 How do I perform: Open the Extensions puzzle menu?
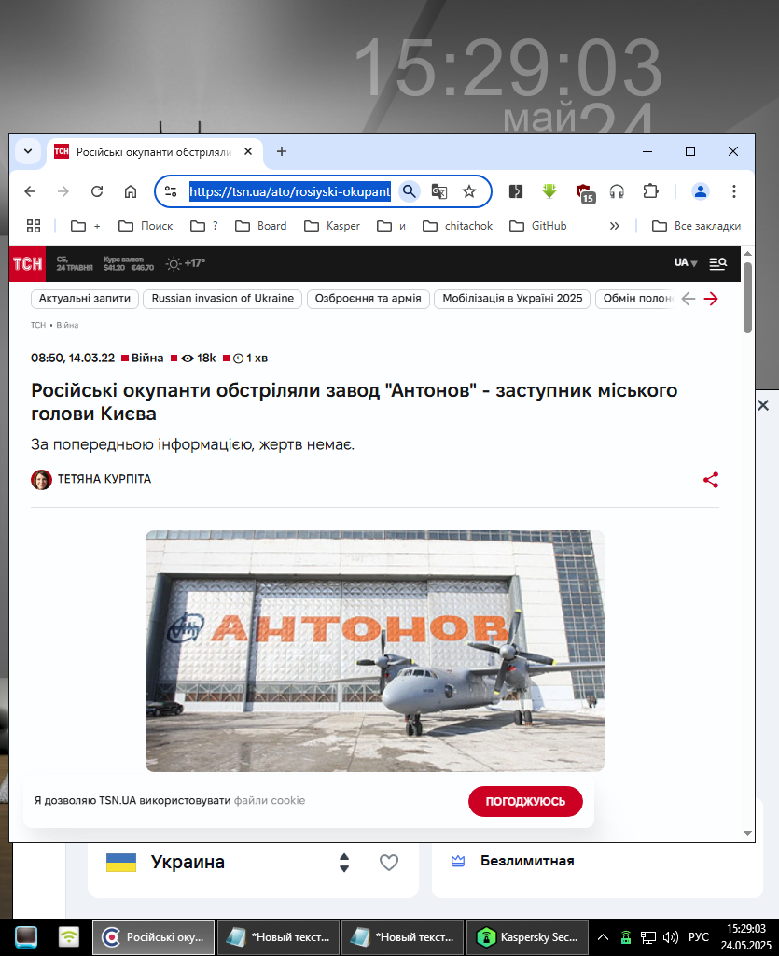[x=650, y=191]
